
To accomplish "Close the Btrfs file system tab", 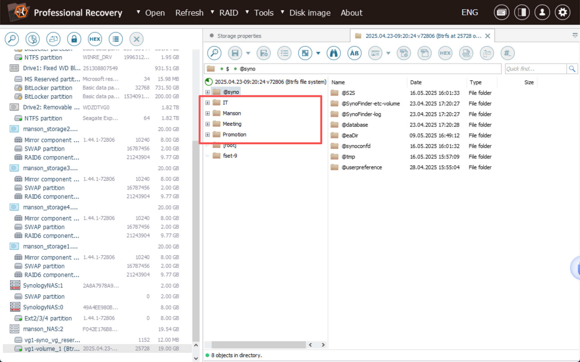I will click(x=488, y=36).
